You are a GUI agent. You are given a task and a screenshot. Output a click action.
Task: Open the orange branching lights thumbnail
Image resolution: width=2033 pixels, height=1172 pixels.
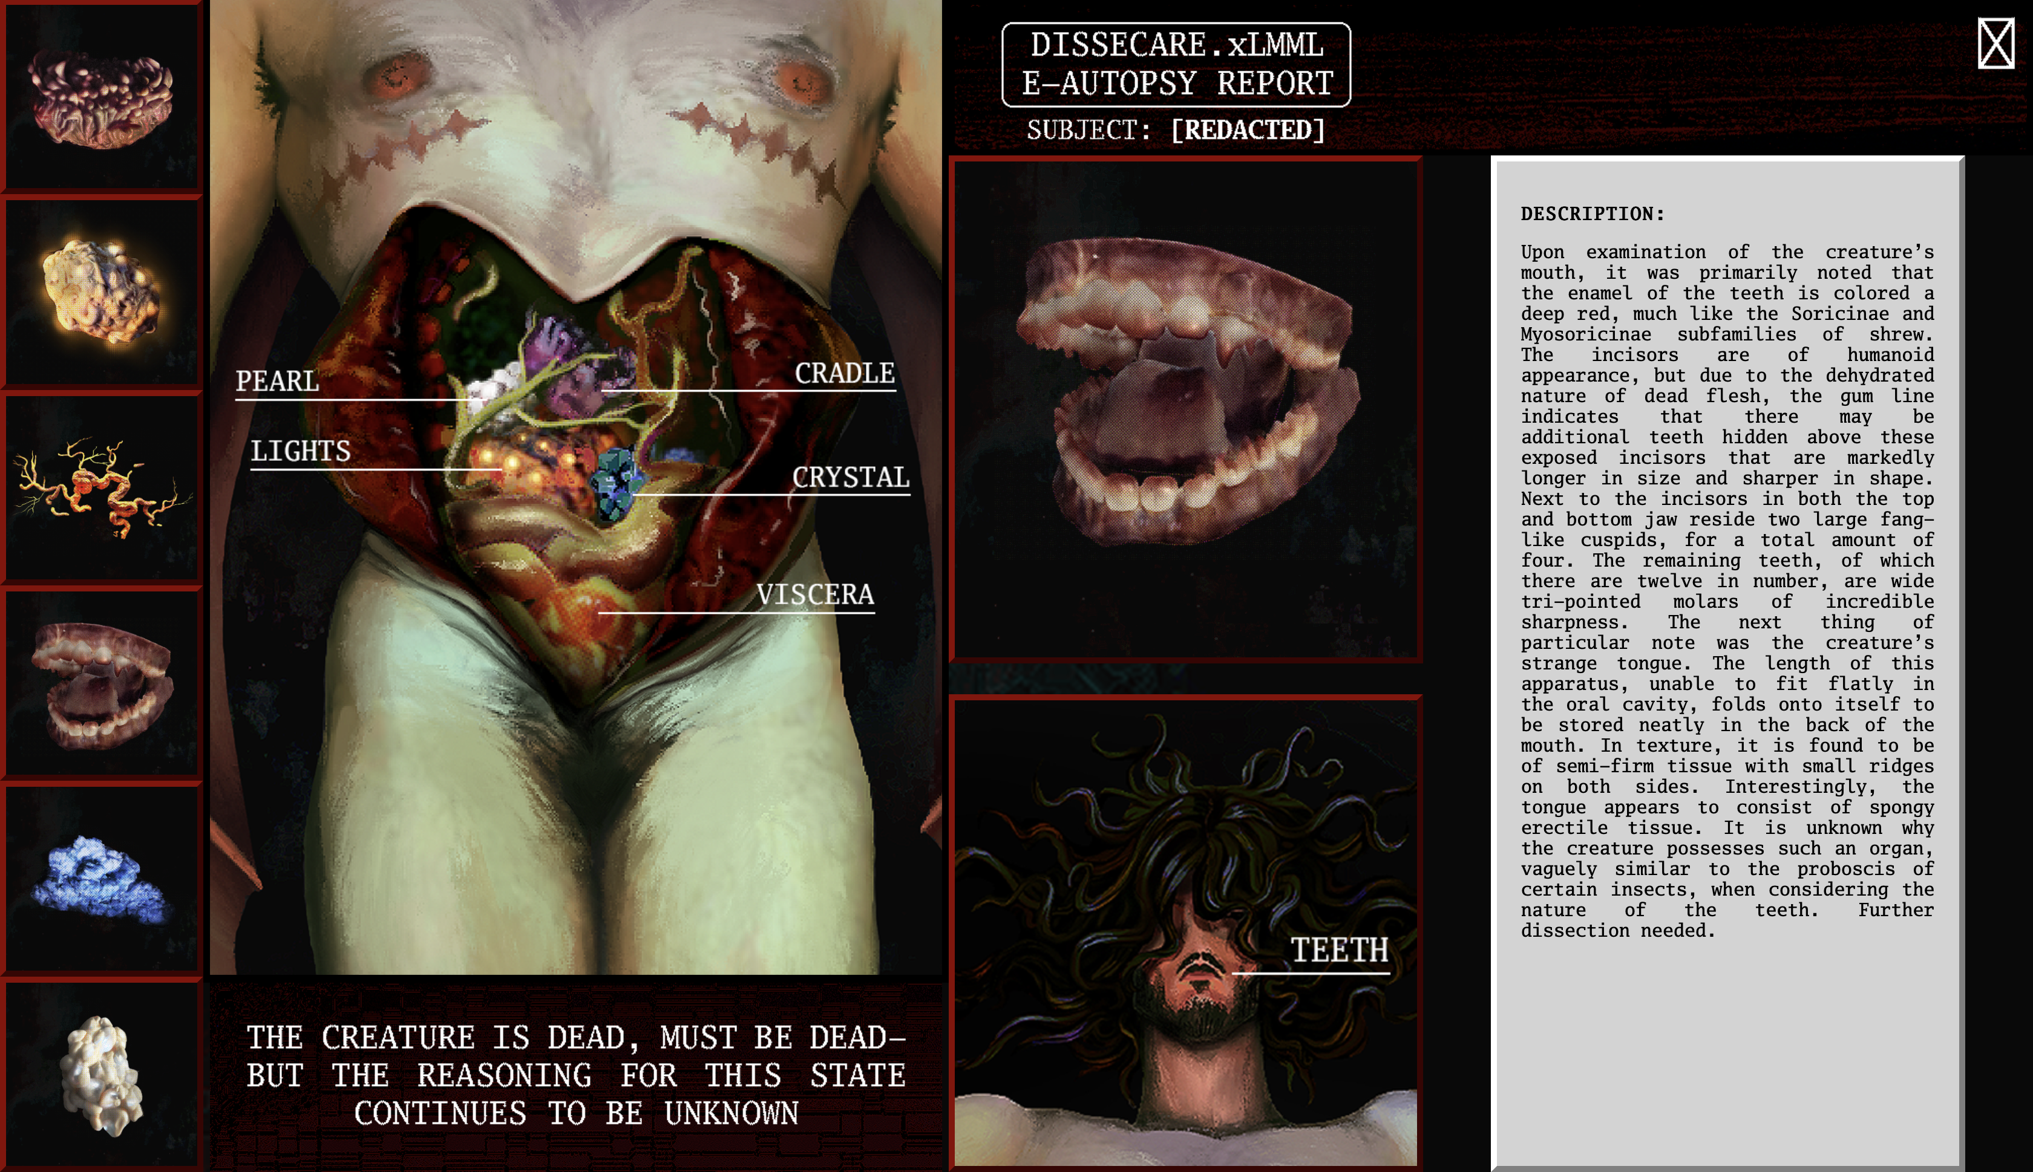point(102,487)
